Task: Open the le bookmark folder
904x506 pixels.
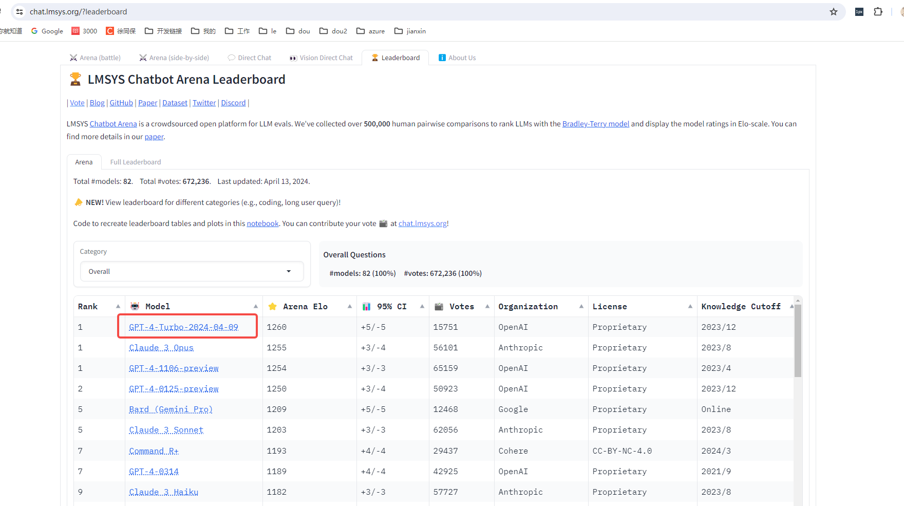Action: pos(268,31)
